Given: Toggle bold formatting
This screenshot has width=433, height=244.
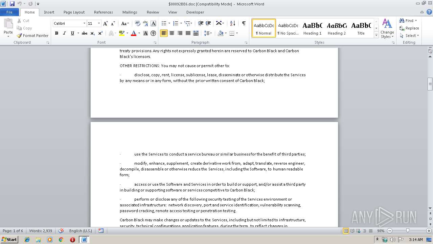Looking at the screenshot, I should pos(56,33).
